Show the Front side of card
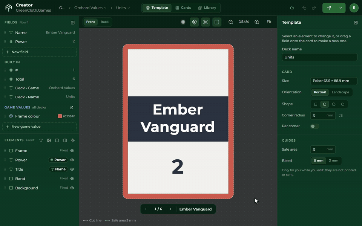Viewport: 362px width, 226px height. tap(90, 22)
